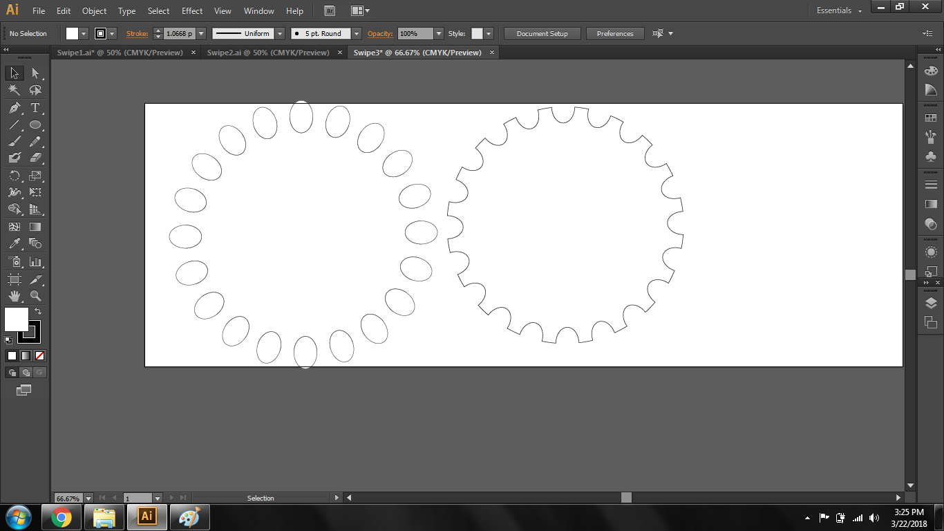Open the brush definition 5 pt. Round dropdown
Image resolution: width=944 pixels, height=531 pixels.
pos(357,34)
